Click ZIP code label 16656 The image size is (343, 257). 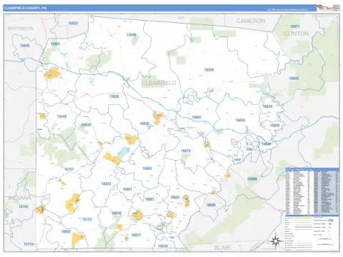coord(116,213)
